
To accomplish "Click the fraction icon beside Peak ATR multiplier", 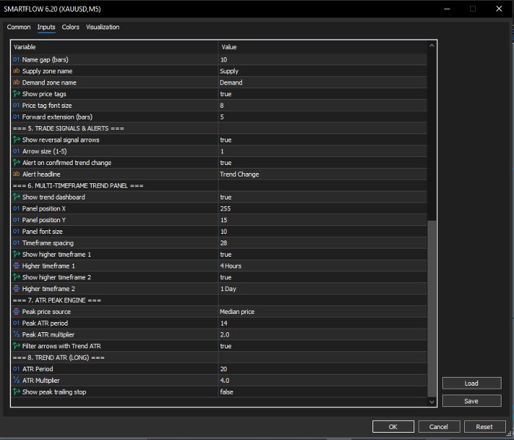I will coord(16,334).
